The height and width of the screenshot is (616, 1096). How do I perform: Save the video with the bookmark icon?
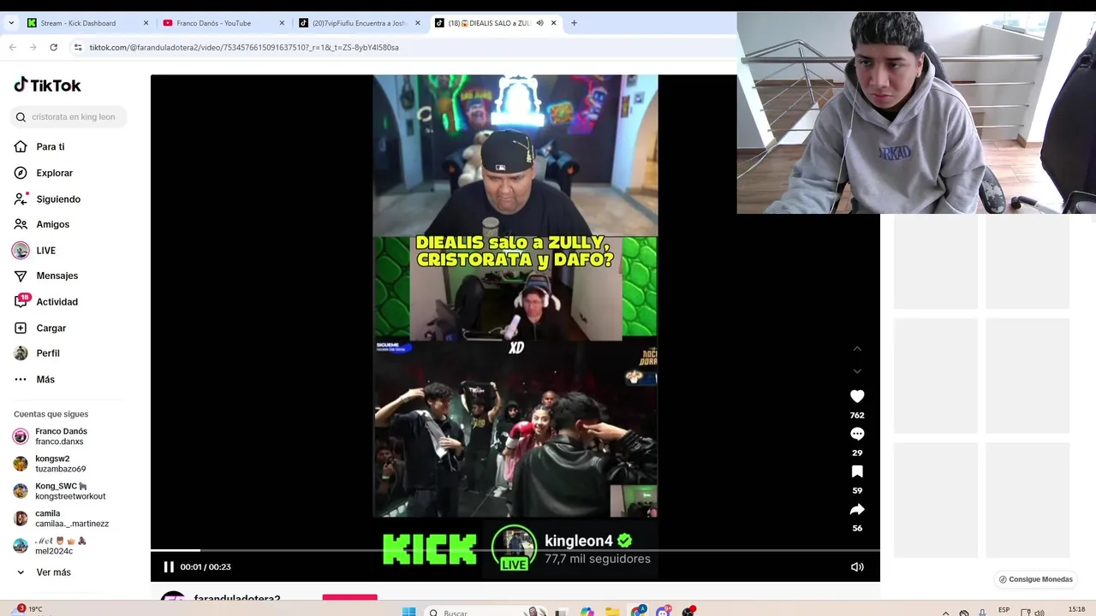pos(857,471)
